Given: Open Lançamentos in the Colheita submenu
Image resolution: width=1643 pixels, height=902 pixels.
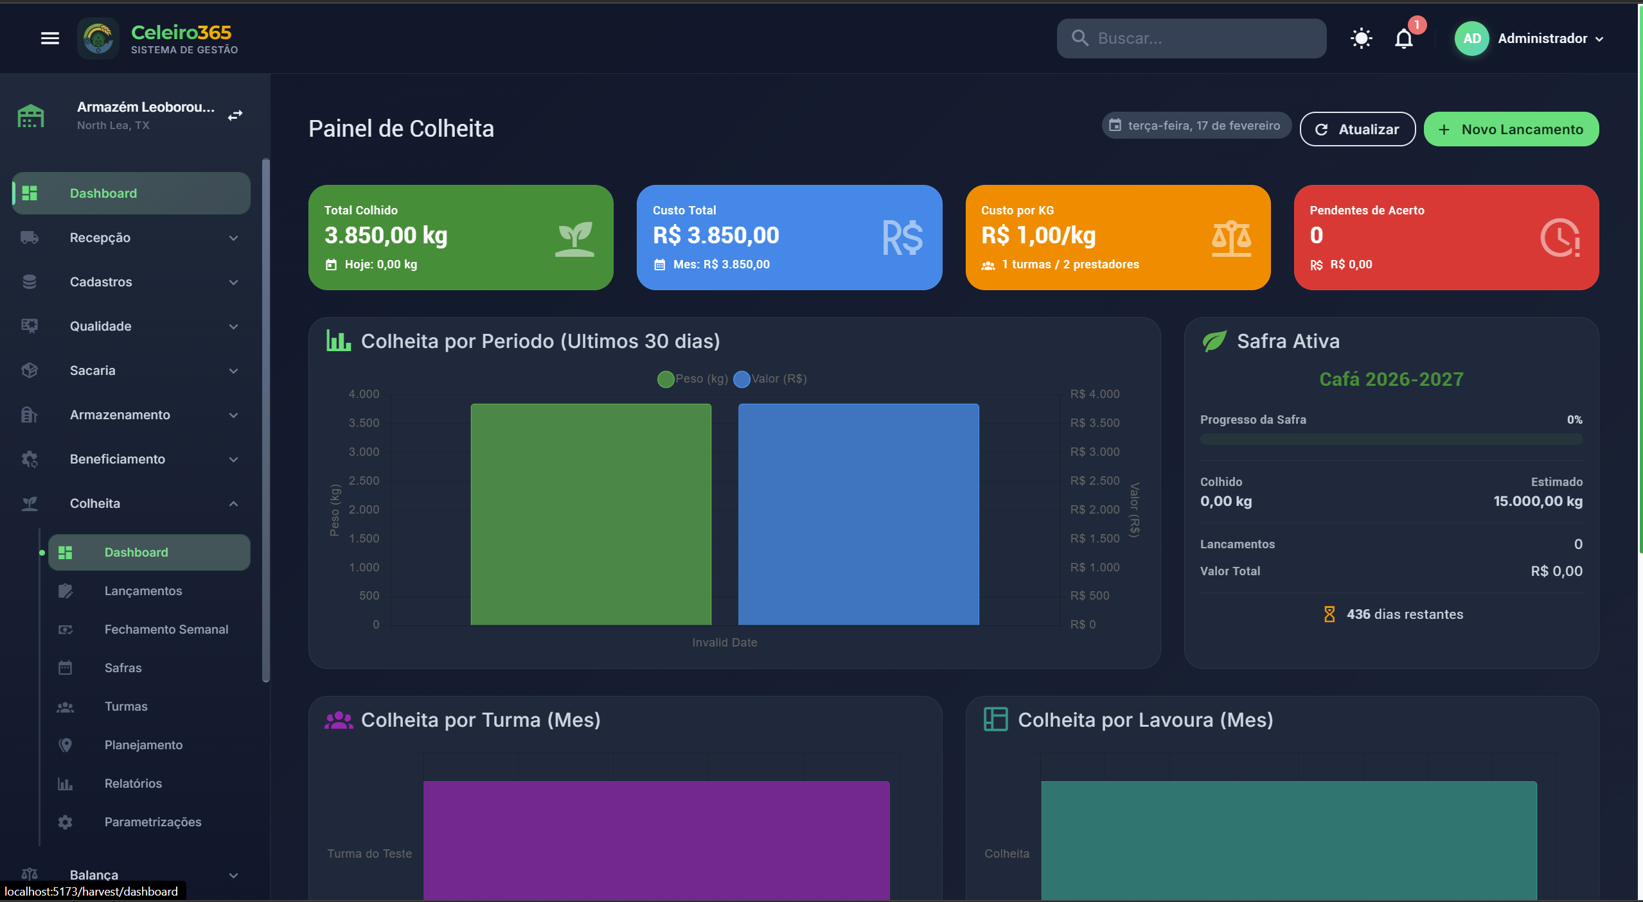Looking at the screenshot, I should point(143,591).
